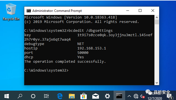This screenshot has height=100, width=176.
Task: Maximize the Command Prompt window
Action: (x=140, y=11)
